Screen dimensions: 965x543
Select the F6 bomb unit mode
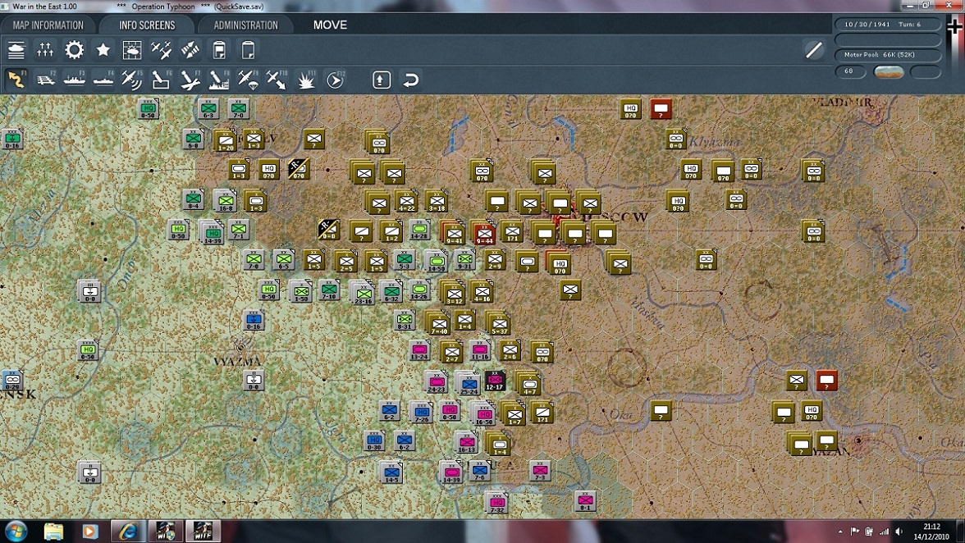pyautogui.click(x=161, y=80)
